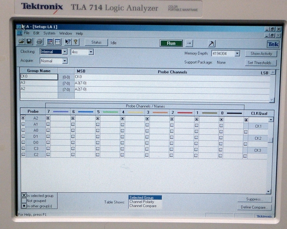
Task: Click the Idle status text
Action: [113, 43]
